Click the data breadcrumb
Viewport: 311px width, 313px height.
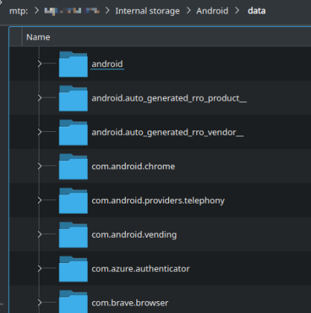257,11
